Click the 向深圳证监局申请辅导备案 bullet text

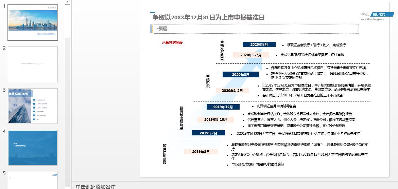pyautogui.click(x=276, y=106)
